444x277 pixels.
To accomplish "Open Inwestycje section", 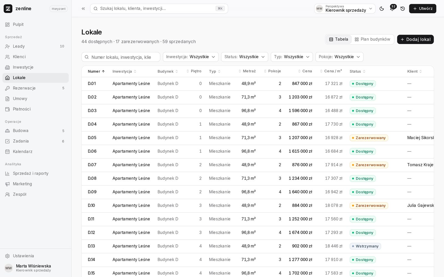I will click(x=36, y=67).
